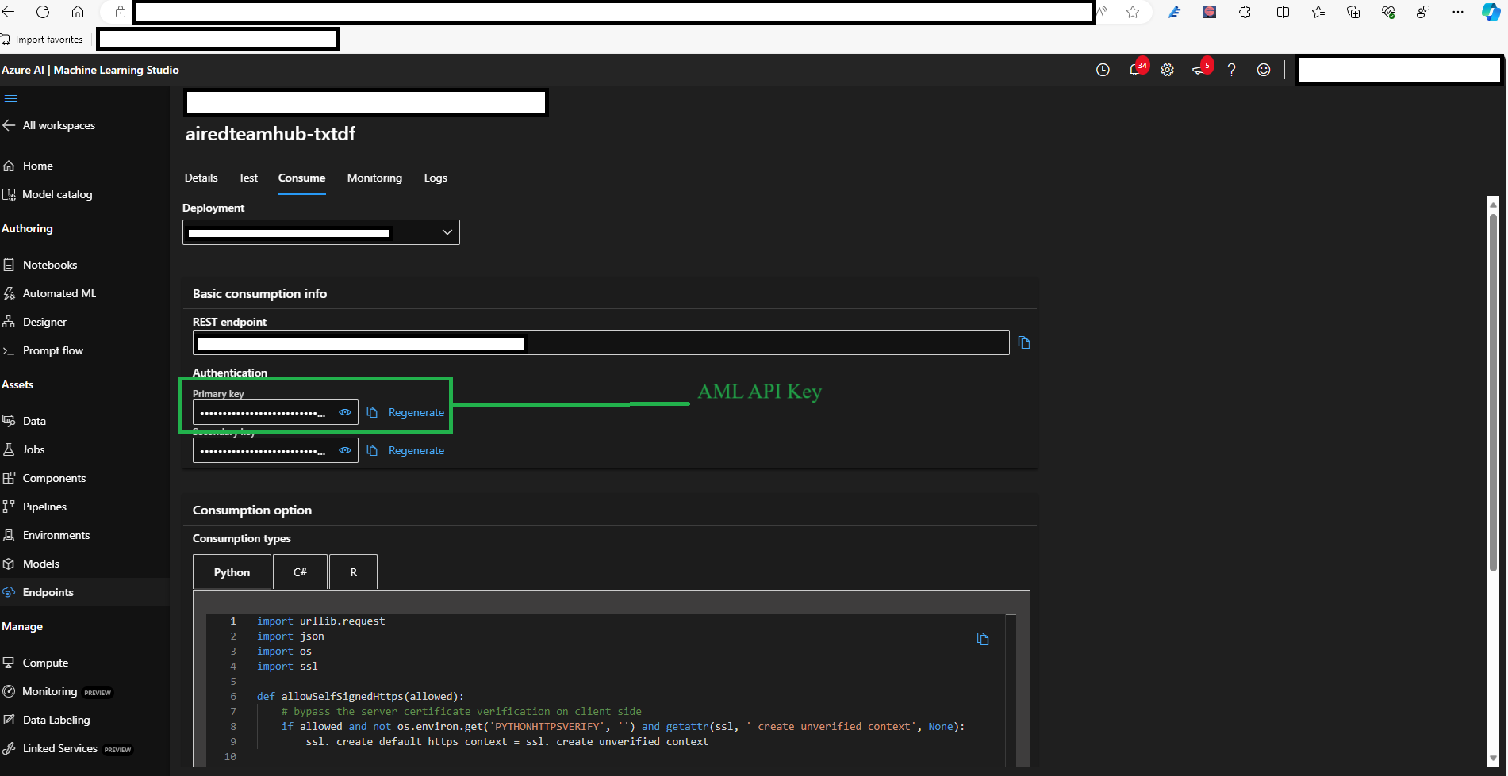Screen dimensions: 1508x776
Task: Switch to the Logs tab
Action: click(x=435, y=178)
